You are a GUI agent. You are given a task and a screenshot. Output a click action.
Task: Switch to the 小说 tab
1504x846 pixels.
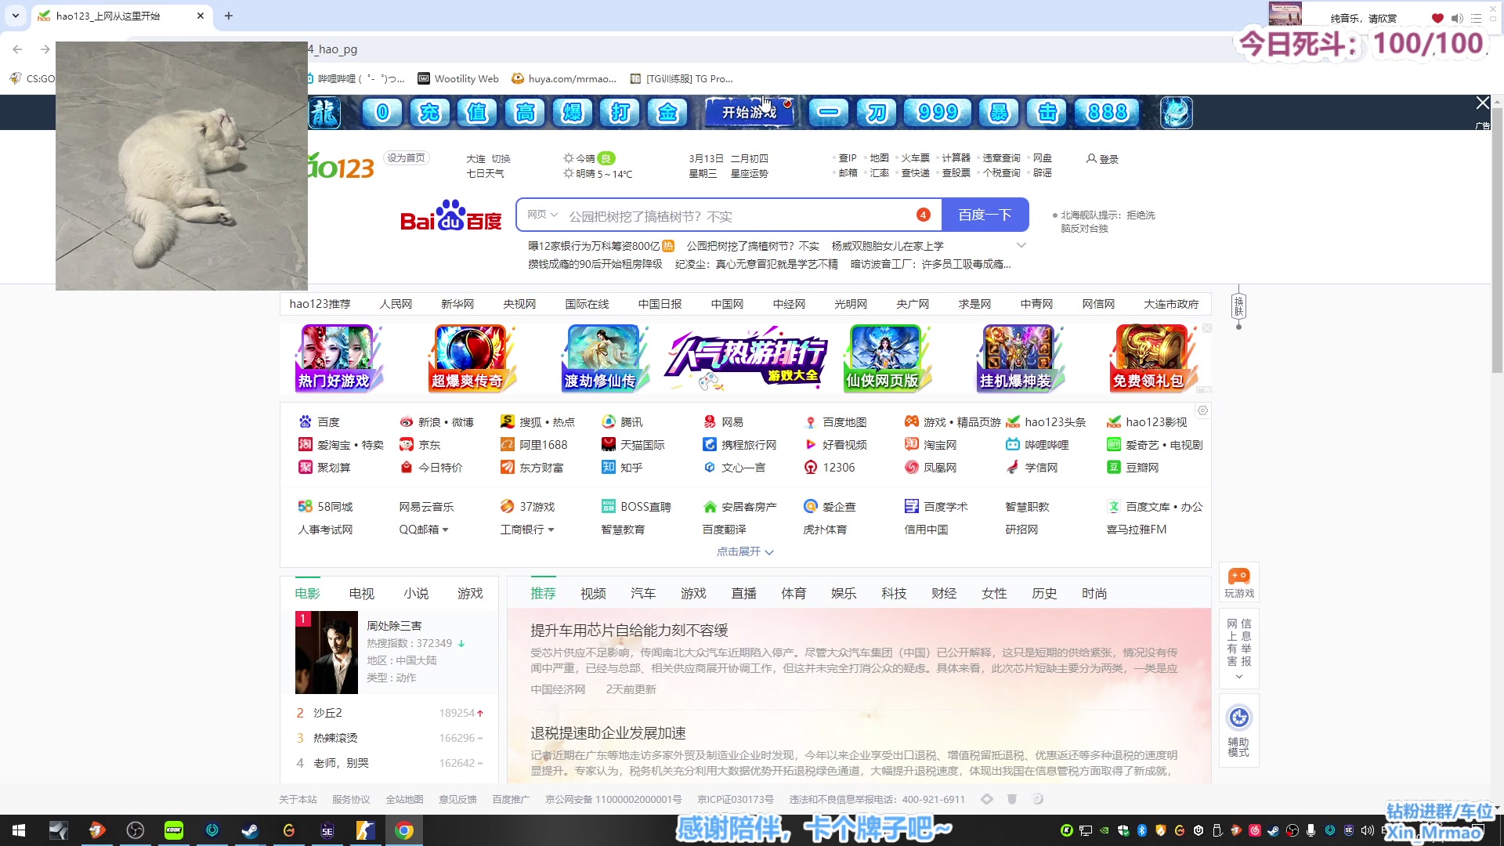coord(416,594)
